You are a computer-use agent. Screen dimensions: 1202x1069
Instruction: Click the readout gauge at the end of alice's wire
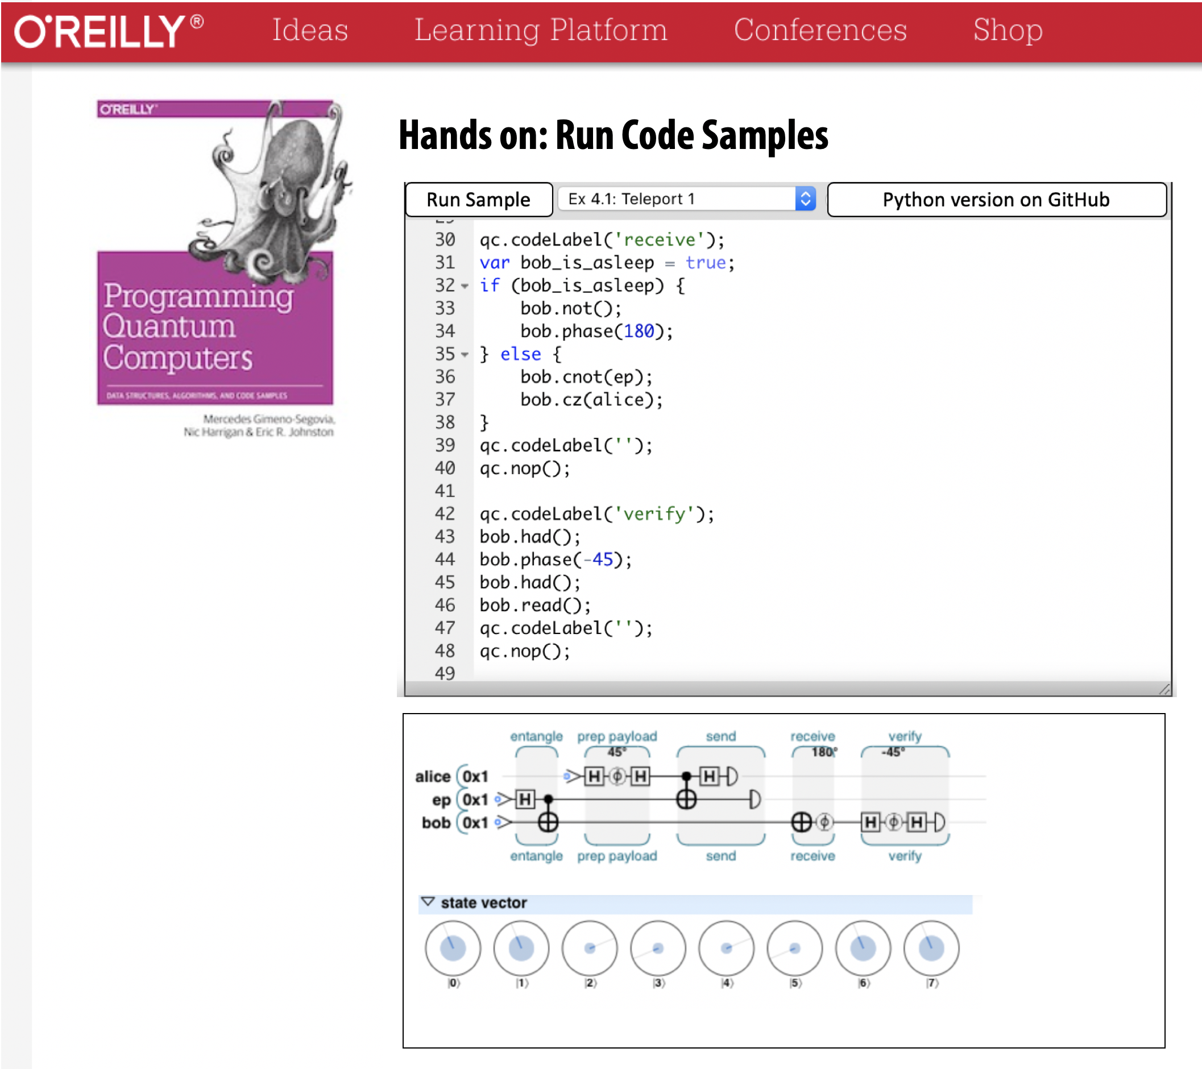pos(731,776)
